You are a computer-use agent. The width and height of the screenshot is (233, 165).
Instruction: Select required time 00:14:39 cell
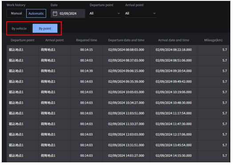86,71
